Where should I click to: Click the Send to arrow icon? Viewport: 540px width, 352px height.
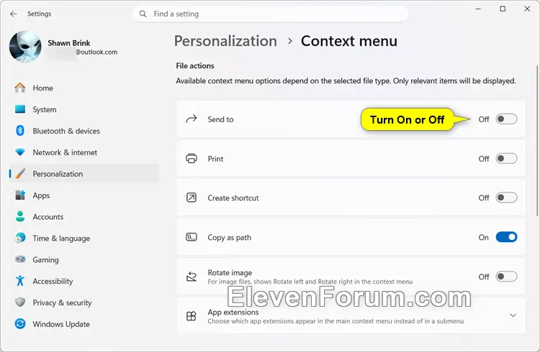[x=191, y=119]
